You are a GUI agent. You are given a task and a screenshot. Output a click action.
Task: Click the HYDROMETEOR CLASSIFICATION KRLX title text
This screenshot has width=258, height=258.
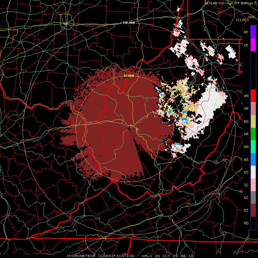pyautogui.click(x=130, y=256)
